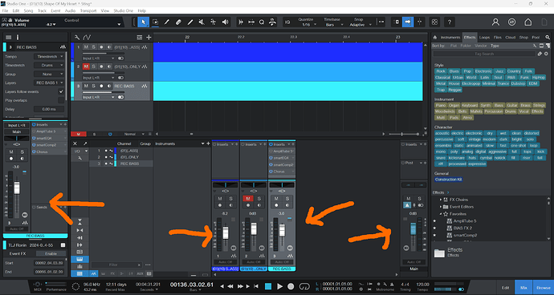The width and height of the screenshot is (554, 295).
Task: Toggle Play overlaps checkbox
Action: click(61, 100)
